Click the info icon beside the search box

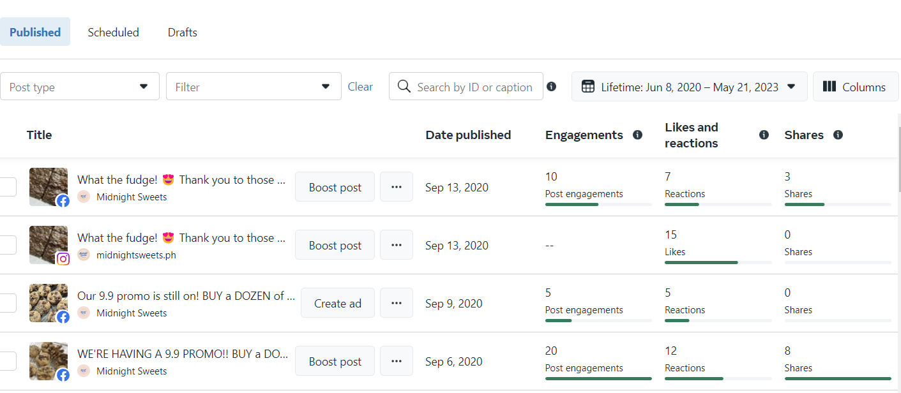[552, 87]
